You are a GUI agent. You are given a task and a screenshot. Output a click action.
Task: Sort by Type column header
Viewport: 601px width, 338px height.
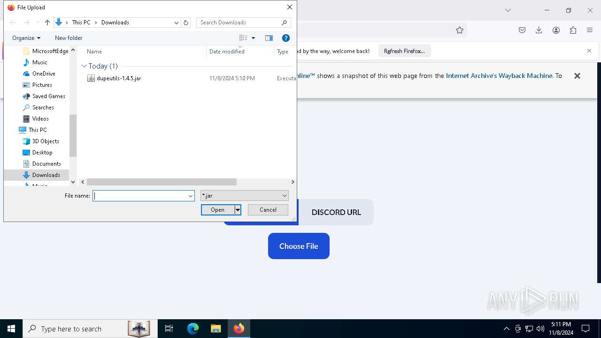click(283, 52)
